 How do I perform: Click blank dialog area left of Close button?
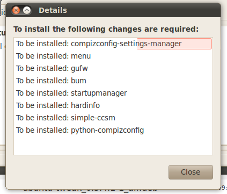pyautogui.click(x=90, y=172)
